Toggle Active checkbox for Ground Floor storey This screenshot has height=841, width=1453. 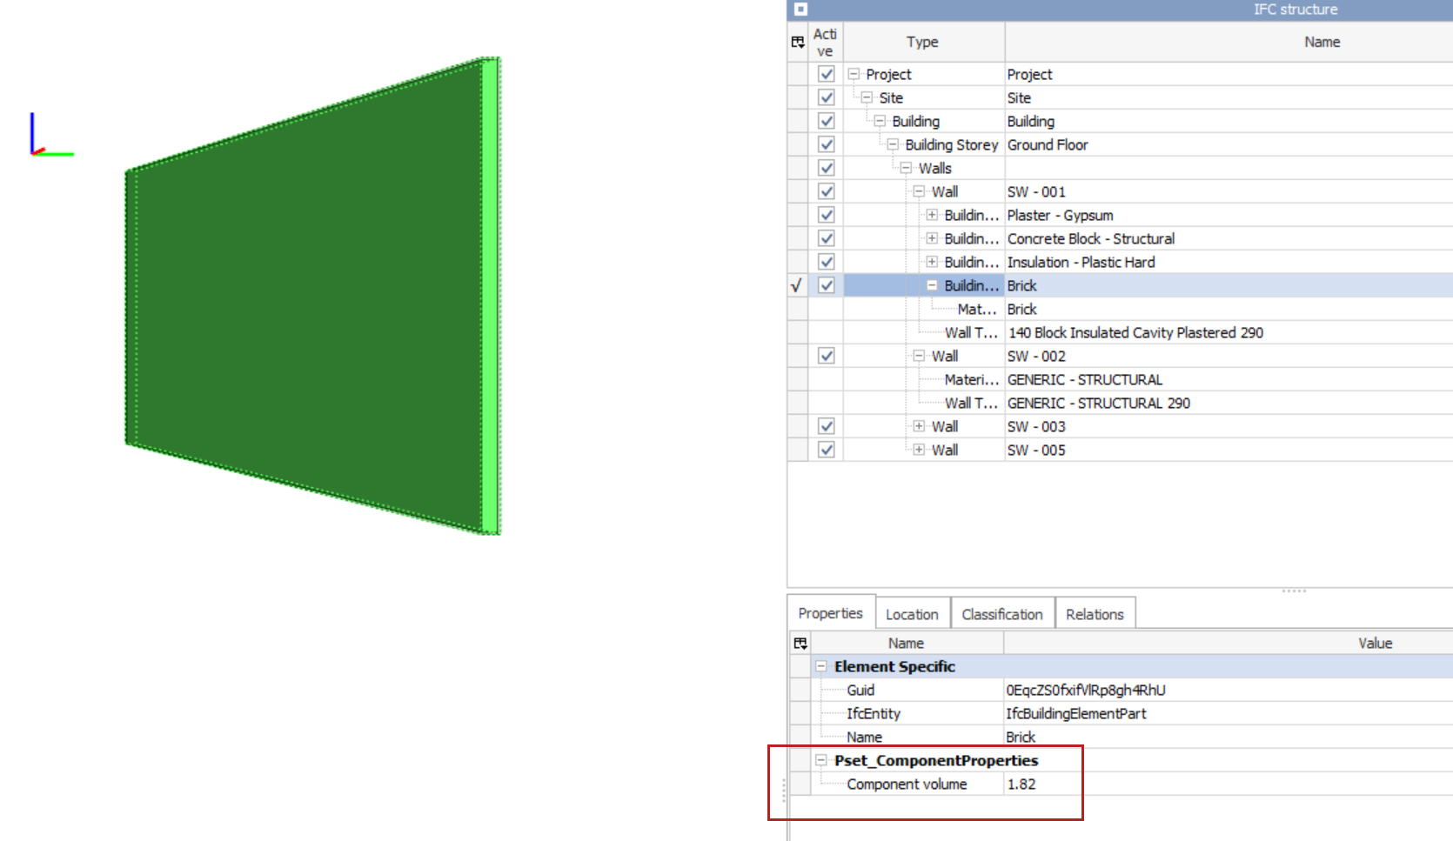(827, 144)
